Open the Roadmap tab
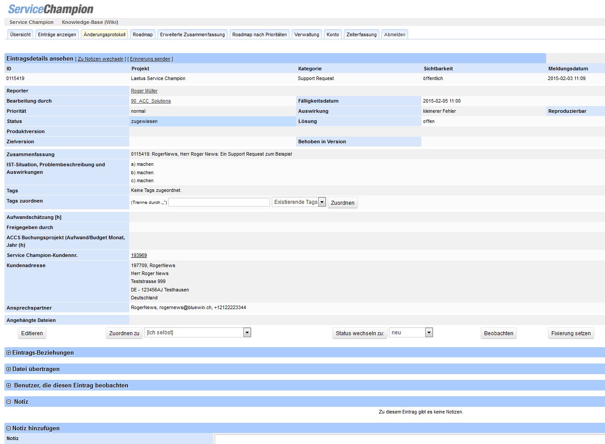Screen dimensions: 605x444 point(143,34)
